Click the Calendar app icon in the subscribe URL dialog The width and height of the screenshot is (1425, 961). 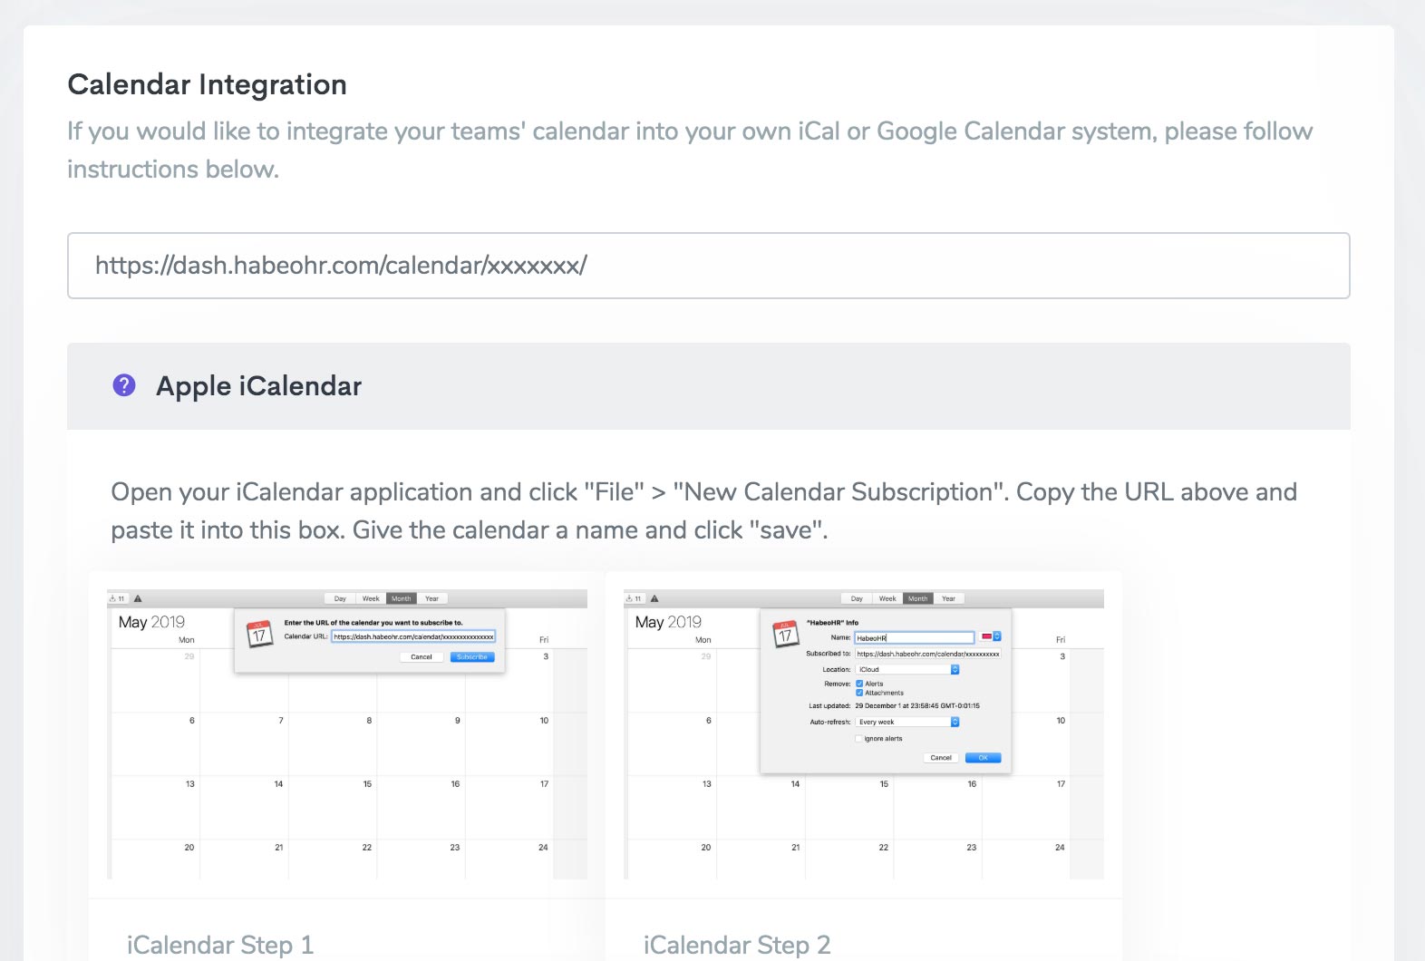(x=259, y=634)
